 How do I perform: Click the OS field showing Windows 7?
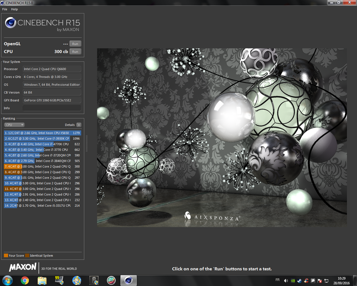click(x=52, y=85)
